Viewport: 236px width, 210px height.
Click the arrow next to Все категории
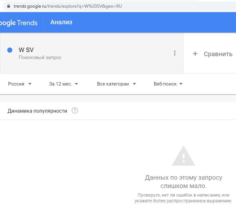click(x=134, y=84)
